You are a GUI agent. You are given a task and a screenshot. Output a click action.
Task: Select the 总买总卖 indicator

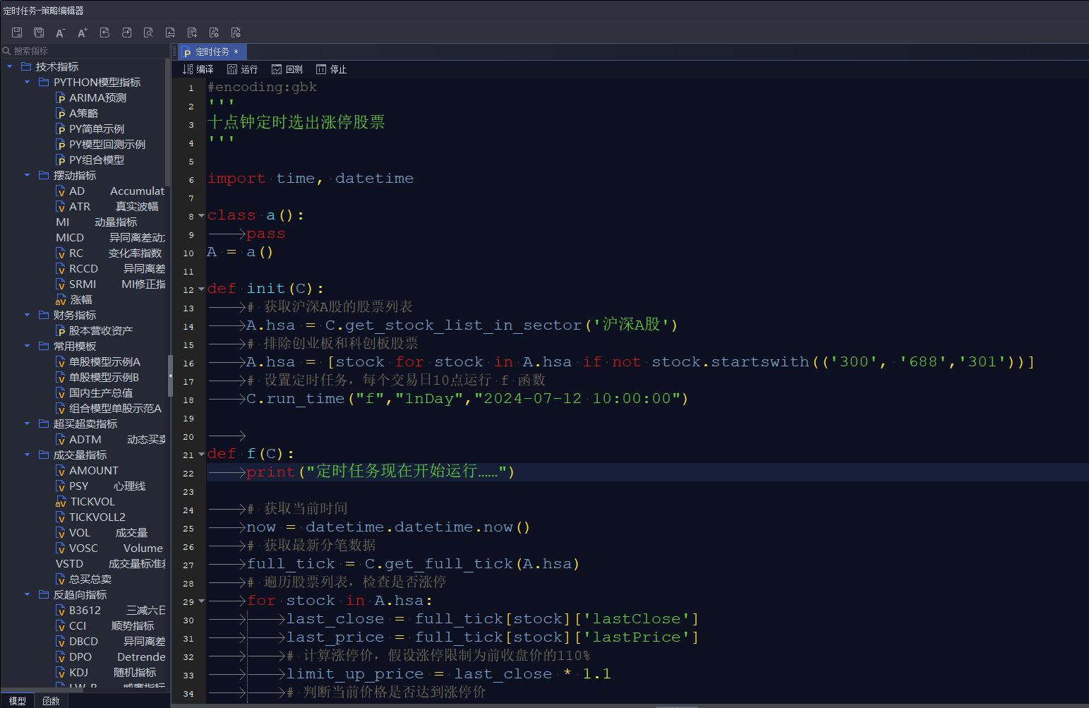click(x=84, y=579)
